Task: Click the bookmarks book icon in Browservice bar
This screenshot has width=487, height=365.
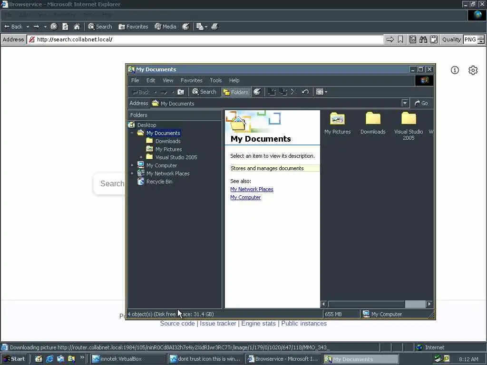Action: point(412,39)
